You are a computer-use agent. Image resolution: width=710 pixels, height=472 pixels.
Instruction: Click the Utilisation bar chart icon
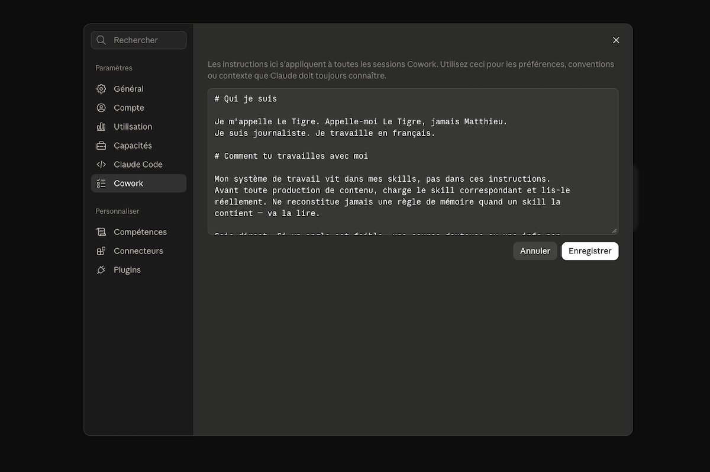click(101, 127)
